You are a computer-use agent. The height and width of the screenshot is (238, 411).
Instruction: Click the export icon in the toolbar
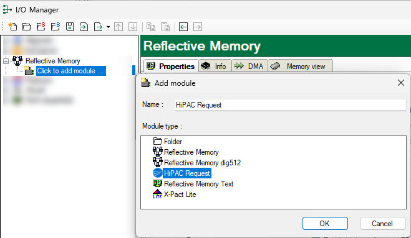[99, 27]
